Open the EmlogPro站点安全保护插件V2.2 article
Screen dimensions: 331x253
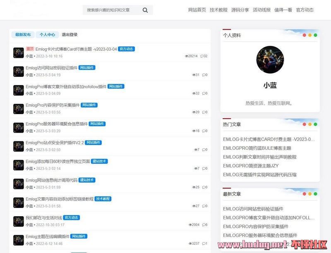coord(55,143)
